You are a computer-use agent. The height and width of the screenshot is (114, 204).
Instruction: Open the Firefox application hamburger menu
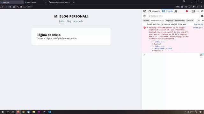tap(201, 7)
